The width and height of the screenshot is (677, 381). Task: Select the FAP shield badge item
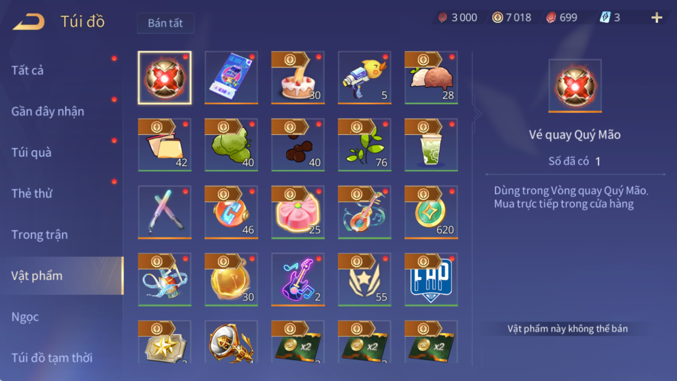[x=431, y=279]
